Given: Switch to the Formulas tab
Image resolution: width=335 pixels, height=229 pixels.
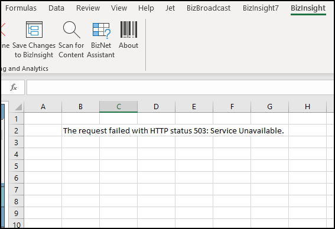Looking at the screenshot, I should tap(21, 8).
